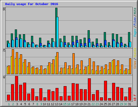This screenshot has height=107, width=138.
Task: Select day label 2 on the x-axis
Action: (x=13, y=104)
